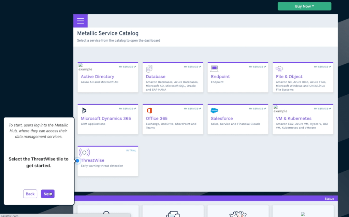Click the VM & Kubernetes example image
Viewport: 349px width, 217px height.
[x=280, y=109]
